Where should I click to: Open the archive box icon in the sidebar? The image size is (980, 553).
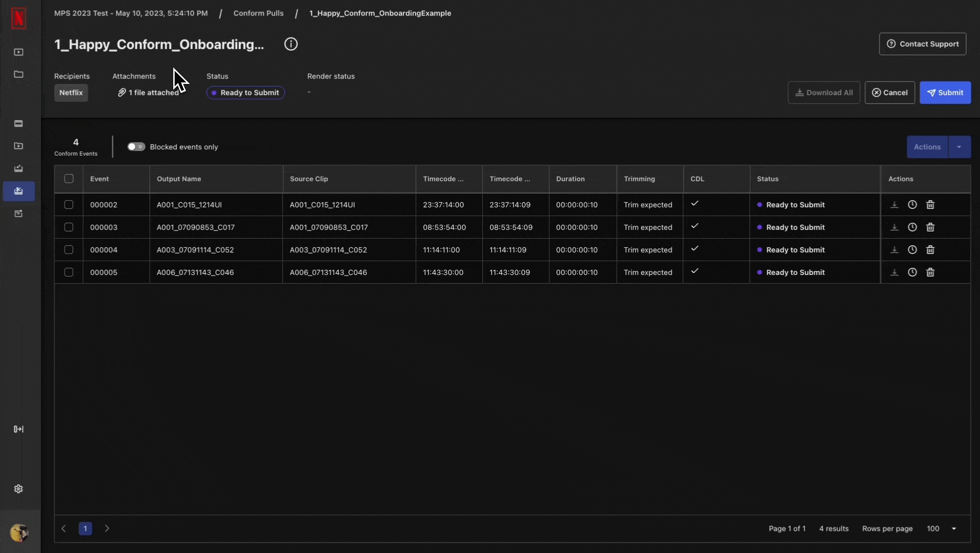(x=18, y=214)
